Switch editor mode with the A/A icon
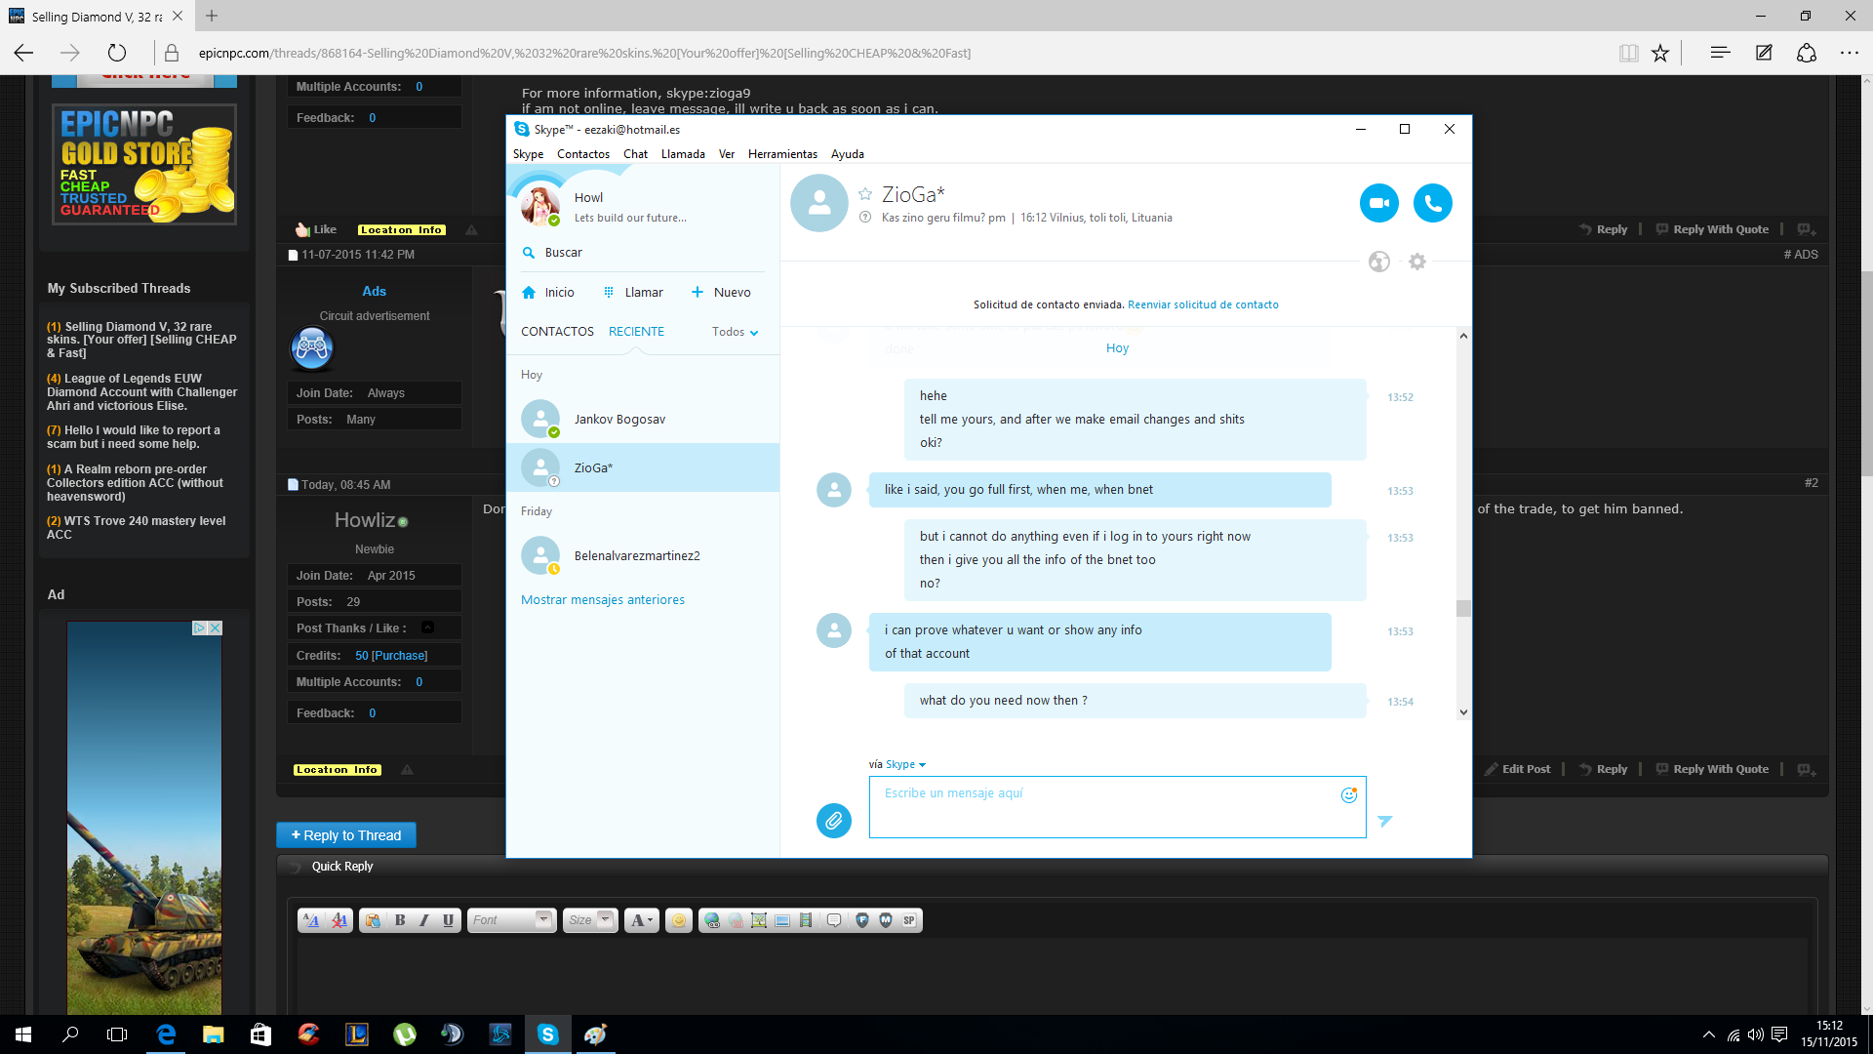 pos(311,920)
